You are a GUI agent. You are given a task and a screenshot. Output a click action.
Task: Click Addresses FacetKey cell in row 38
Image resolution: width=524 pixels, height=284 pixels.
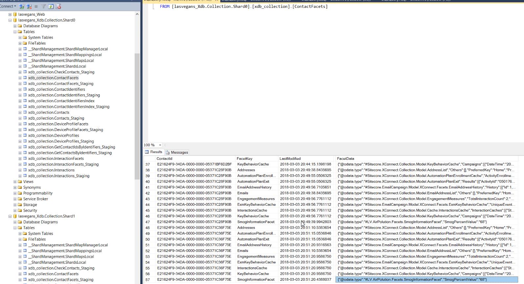pyautogui.click(x=256, y=170)
